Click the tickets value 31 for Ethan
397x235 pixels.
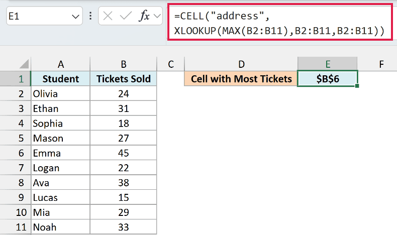tap(123, 108)
